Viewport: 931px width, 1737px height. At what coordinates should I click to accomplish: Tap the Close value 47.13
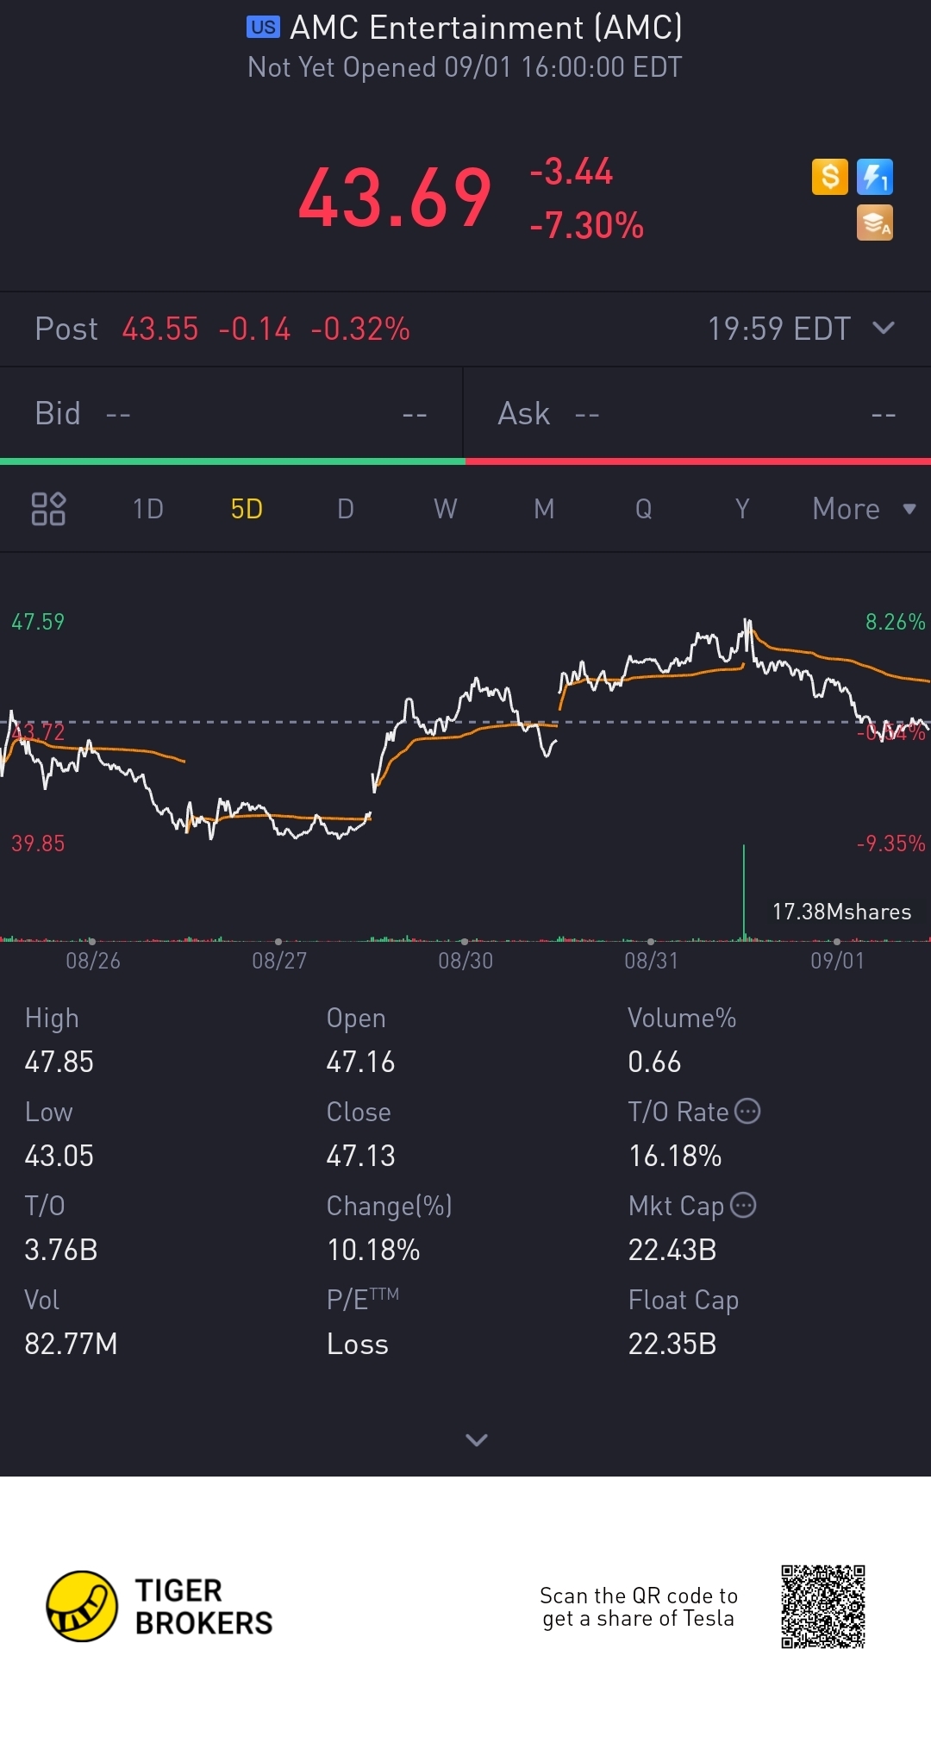point(360,1156)
